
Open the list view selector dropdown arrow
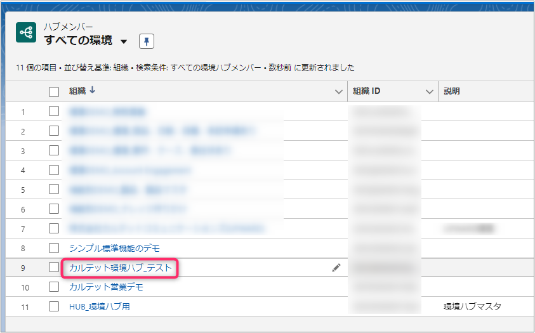pyautogui.click(x=124, y=42)
